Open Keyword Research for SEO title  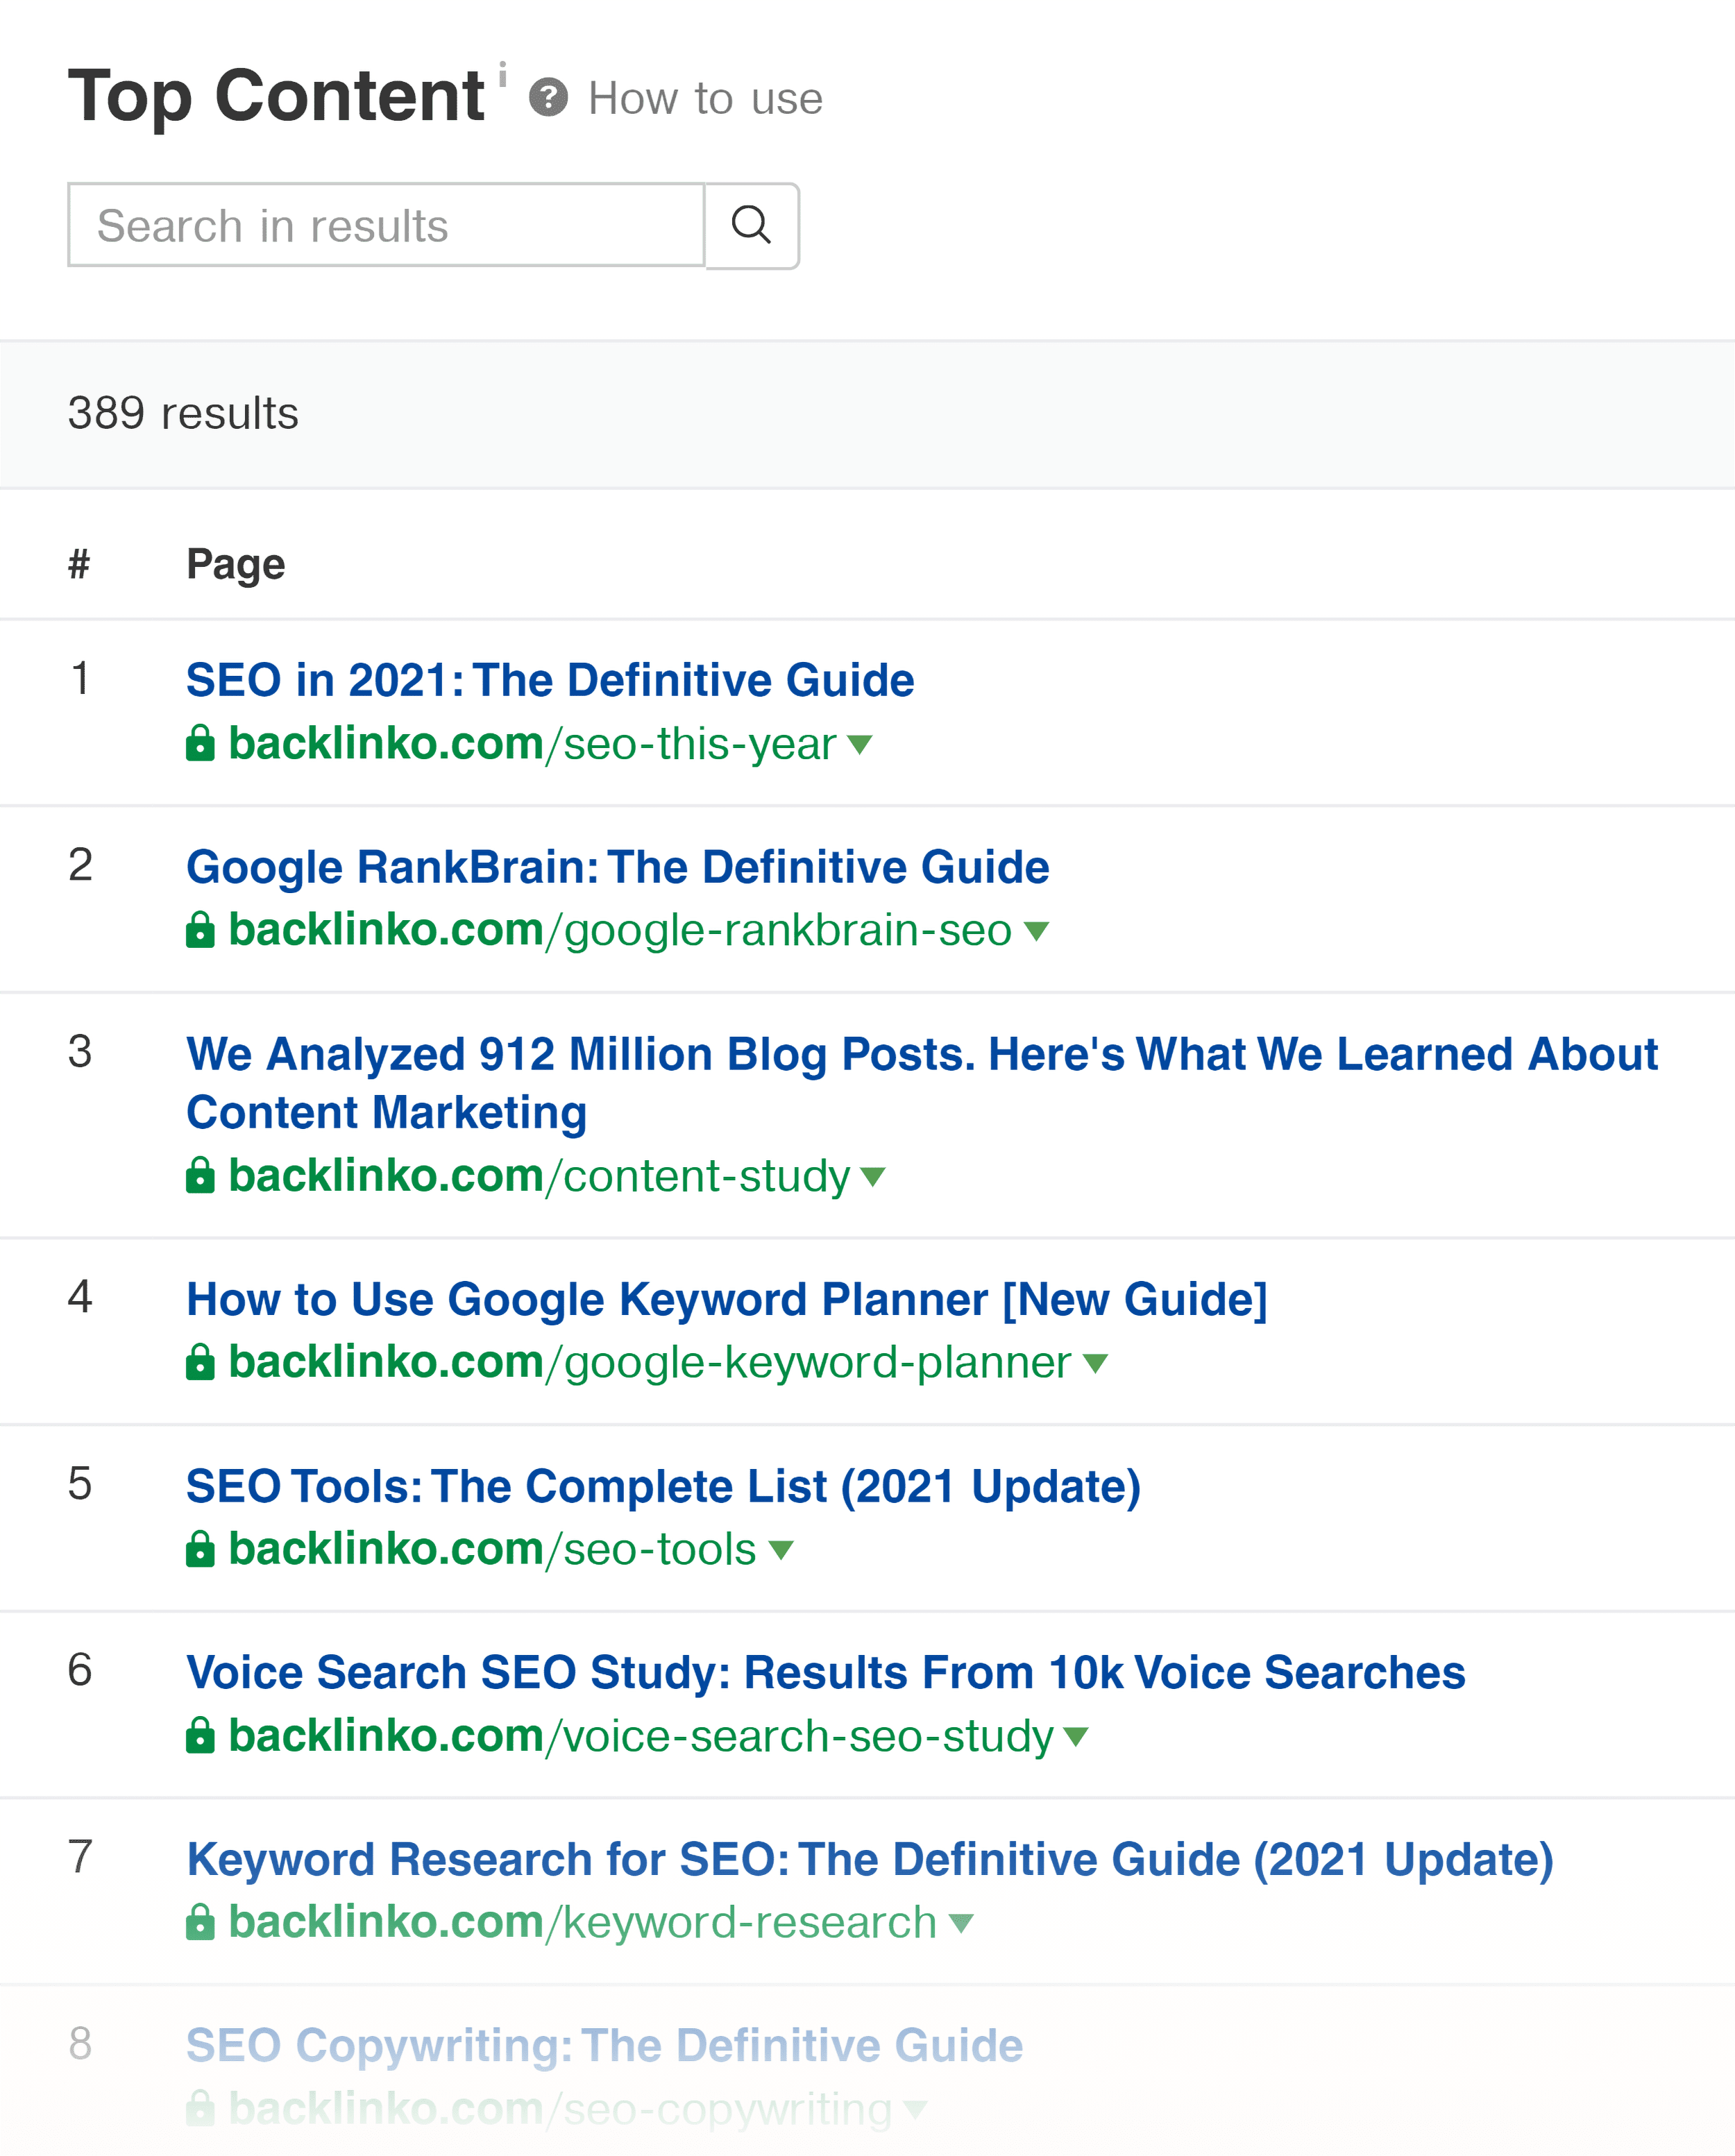point(870,1859)
